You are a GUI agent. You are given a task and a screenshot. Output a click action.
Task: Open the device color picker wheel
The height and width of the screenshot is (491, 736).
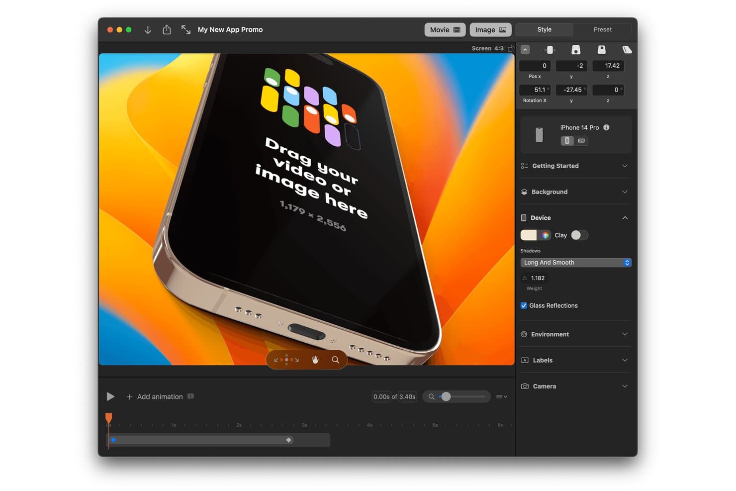(545, 235)
